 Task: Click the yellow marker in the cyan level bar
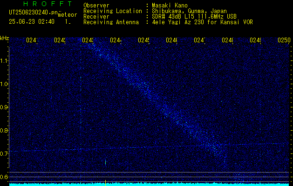point(106,183)
